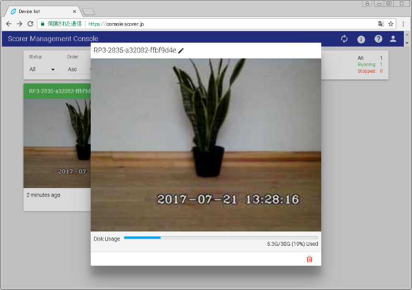Open the Chrome menu with three vertical dots

click(x=403, y=23)
